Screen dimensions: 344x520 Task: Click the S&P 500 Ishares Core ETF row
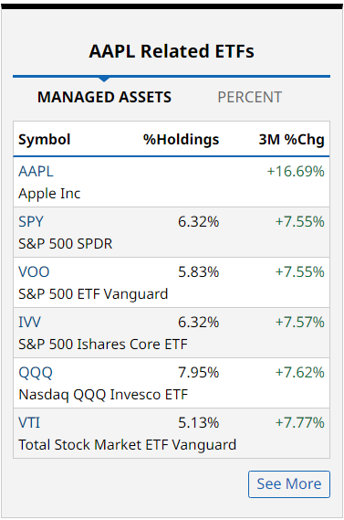pyautogui.click(x=172, y=333)
